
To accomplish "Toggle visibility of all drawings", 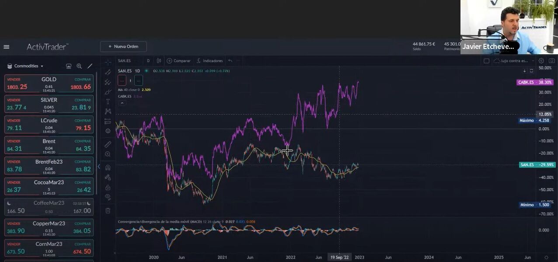I will pos(108,197).
